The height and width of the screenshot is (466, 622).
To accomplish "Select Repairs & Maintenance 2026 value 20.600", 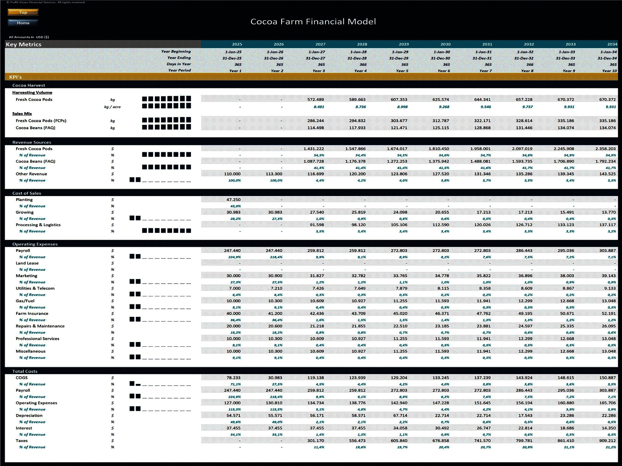I will pos(275,326).
